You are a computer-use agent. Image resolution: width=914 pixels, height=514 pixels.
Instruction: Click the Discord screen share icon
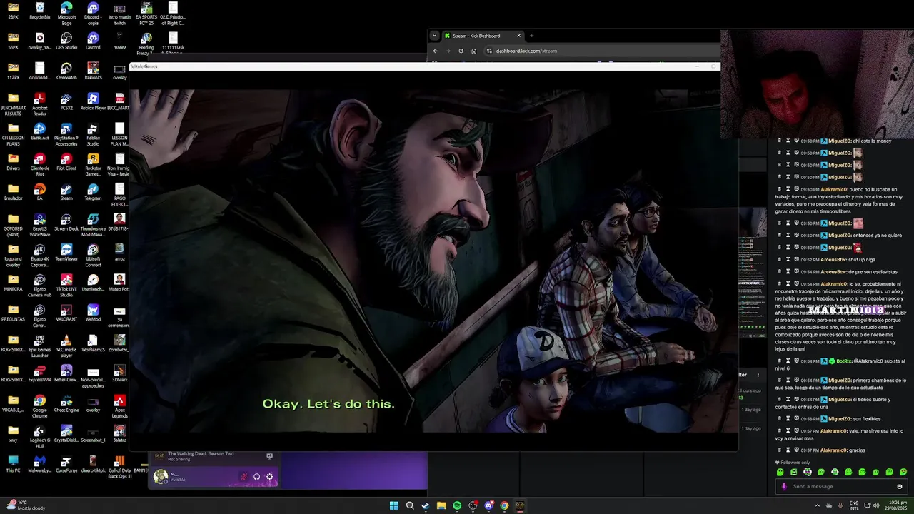269,455
